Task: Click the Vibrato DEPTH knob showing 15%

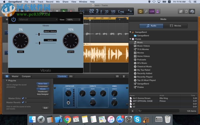Action: pyautogui.click(x=71, y=41)
